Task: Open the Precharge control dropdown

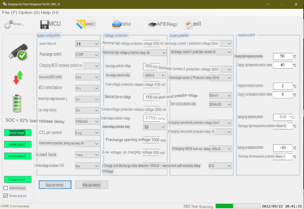Action: (87, 55)
